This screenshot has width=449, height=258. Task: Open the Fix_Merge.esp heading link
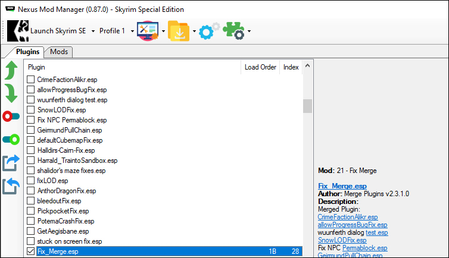342,186
